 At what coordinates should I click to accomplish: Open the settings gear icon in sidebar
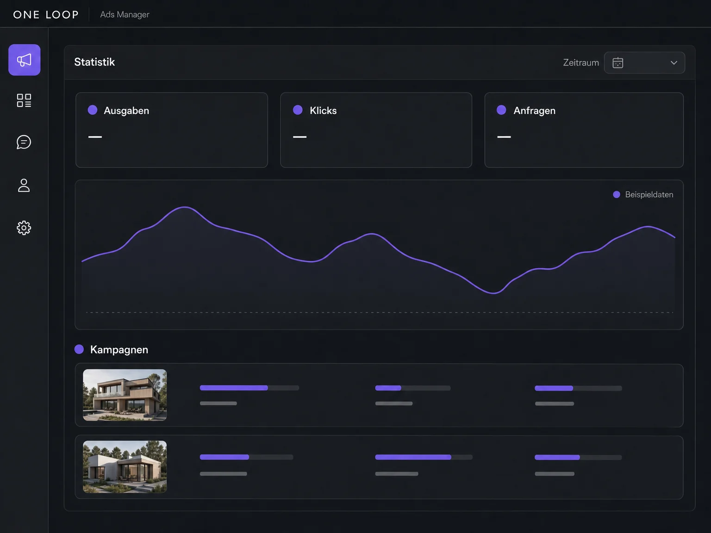click(24, 228)
